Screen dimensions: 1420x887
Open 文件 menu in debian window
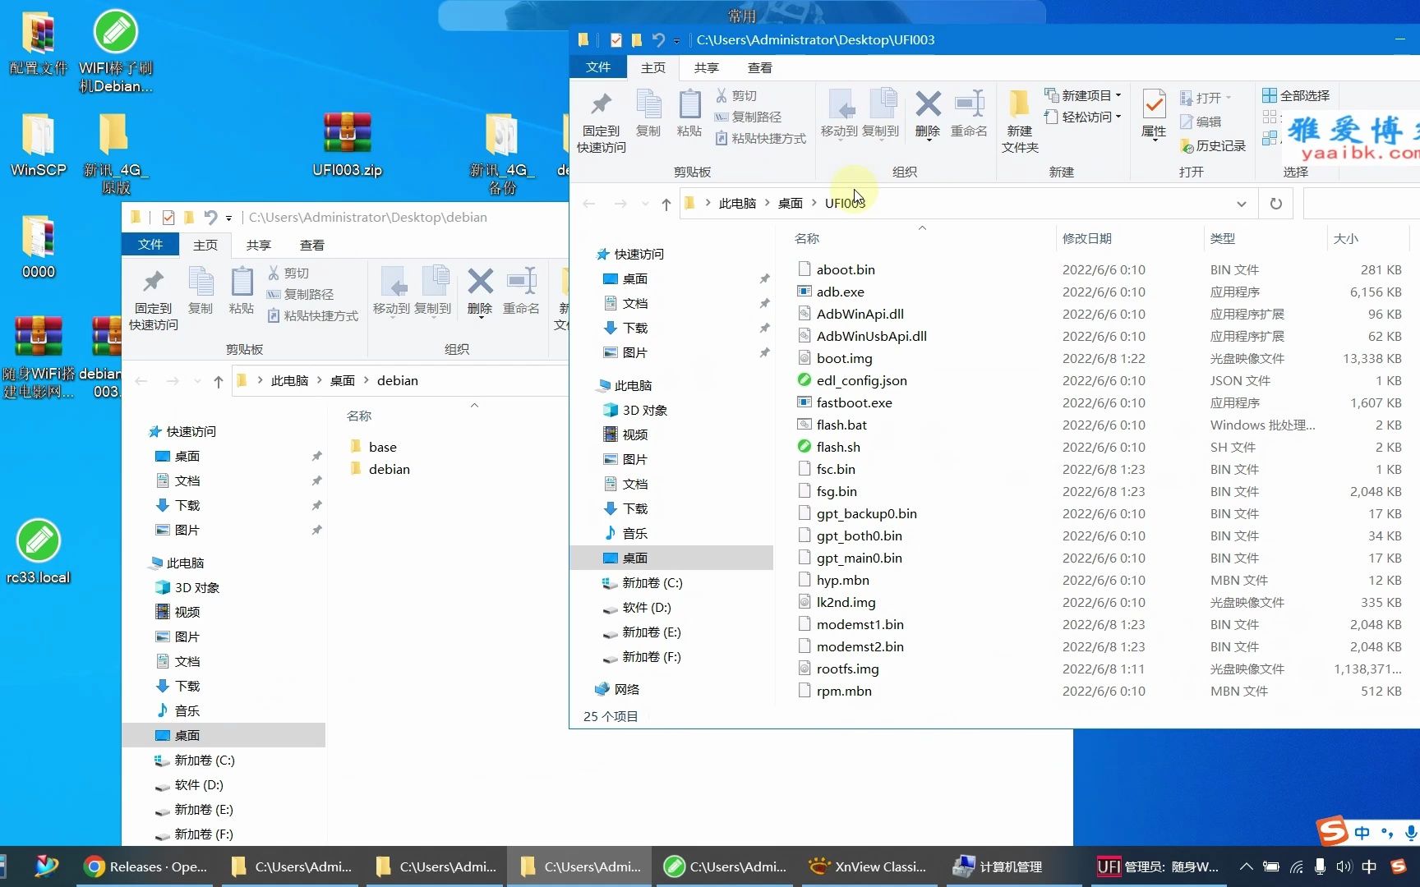click(x=150, y=245)
